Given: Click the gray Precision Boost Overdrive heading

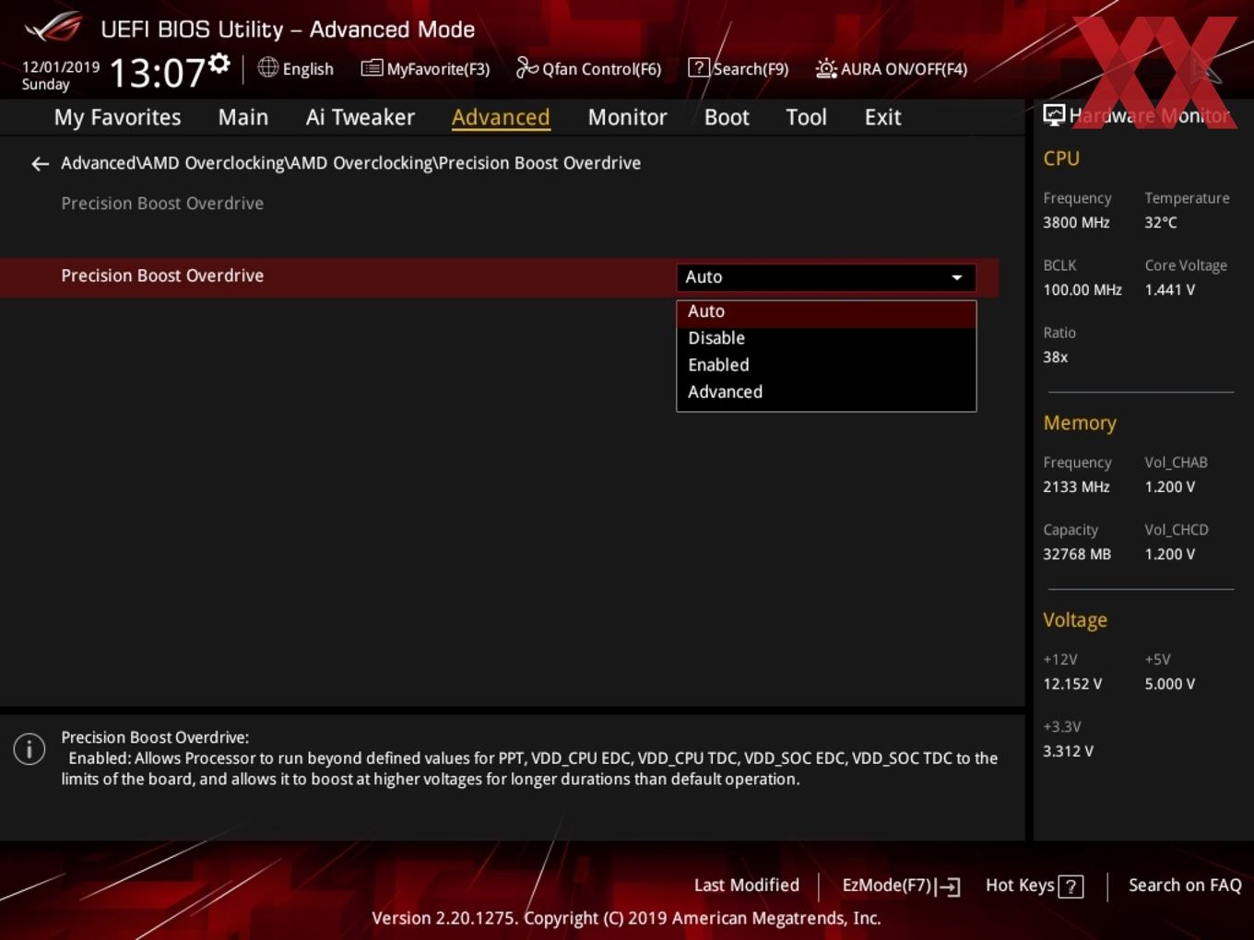Looking at the screenshot, I should pyautogui.click(x=162, y=204).
